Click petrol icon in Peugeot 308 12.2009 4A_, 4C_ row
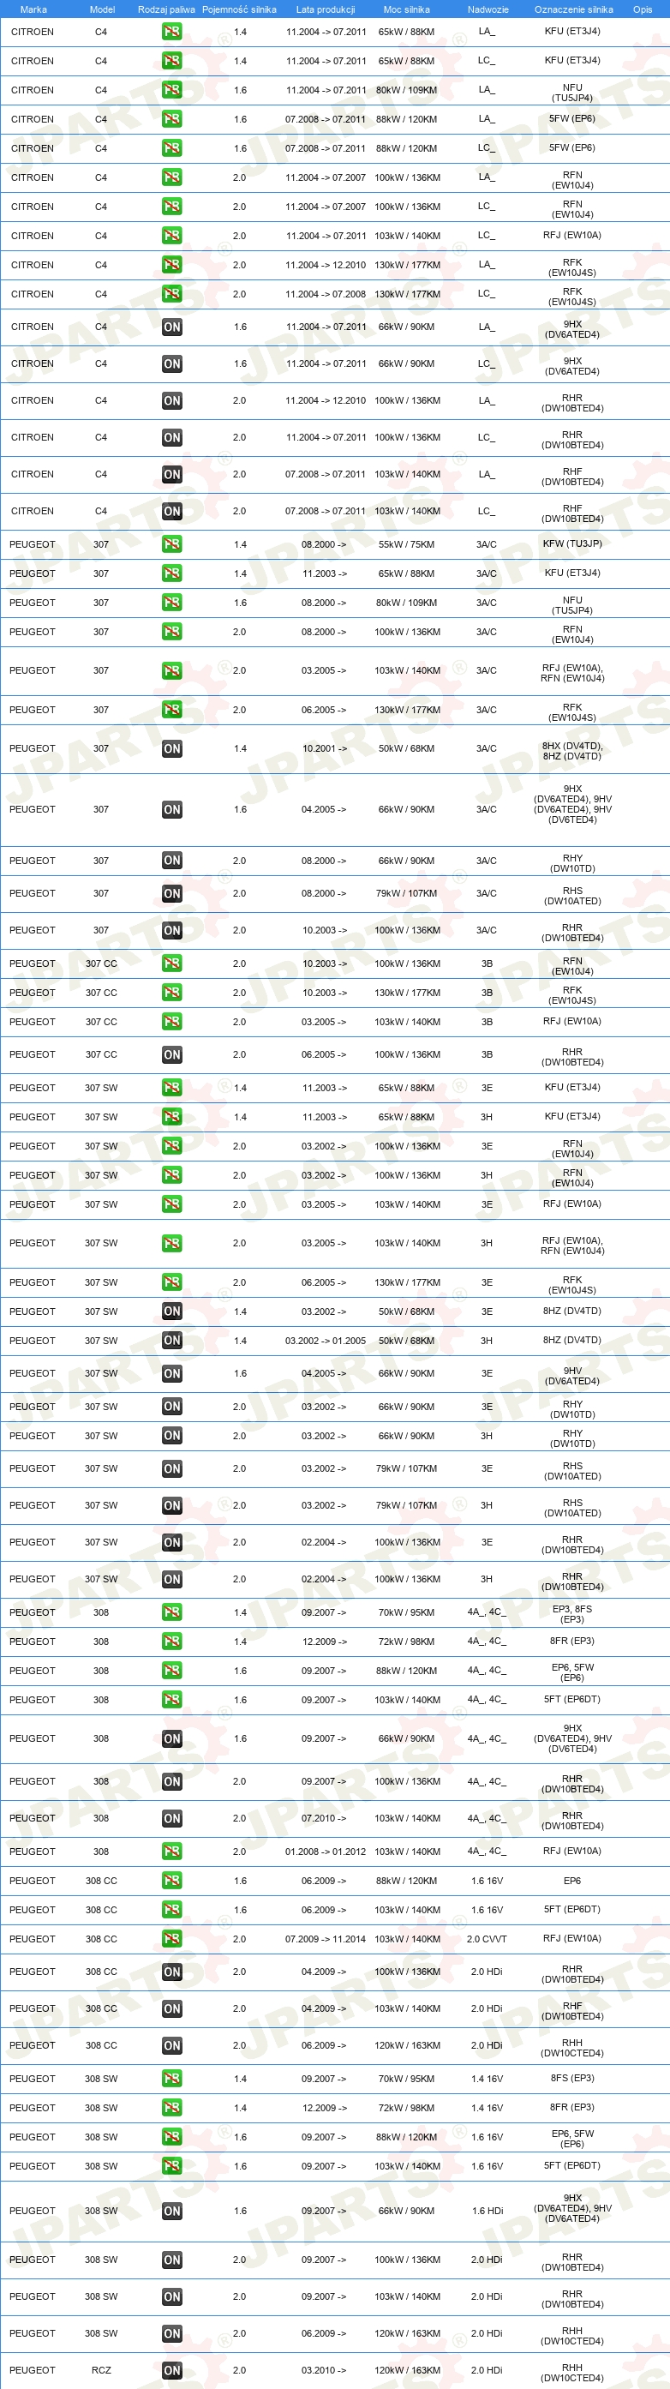 [171, 1642]
